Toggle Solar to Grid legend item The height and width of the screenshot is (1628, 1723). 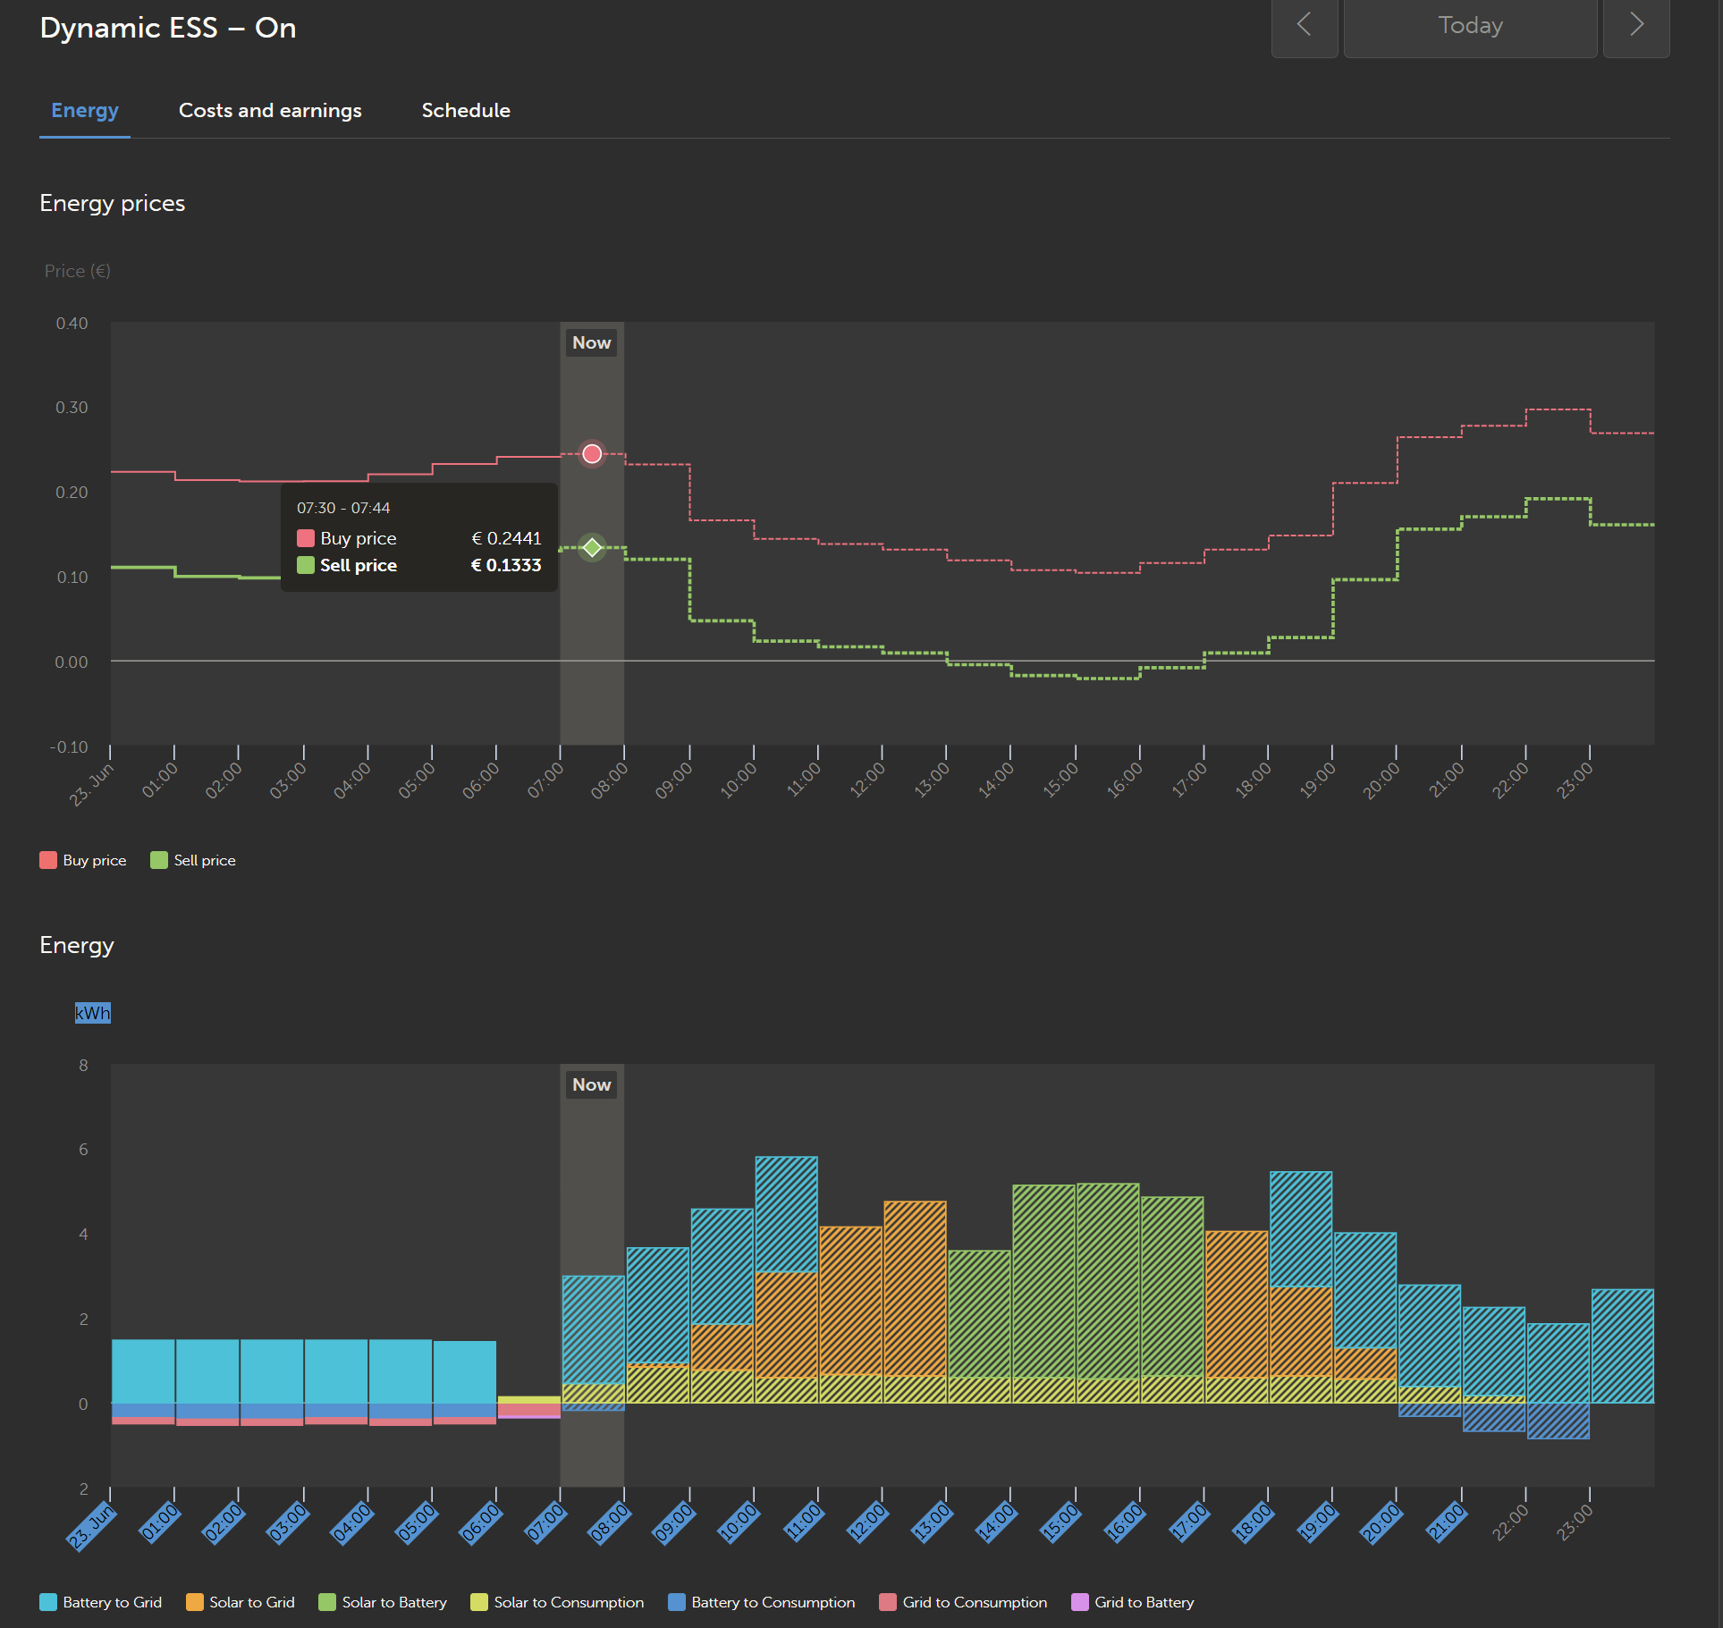(x=241, y=1602)
